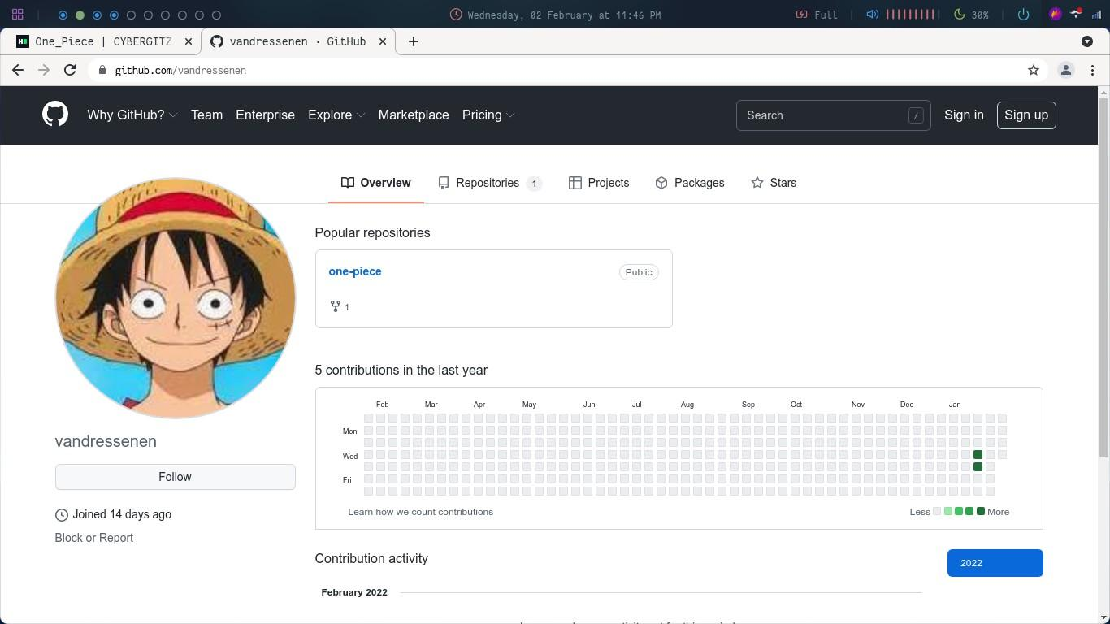Click the 5 contributions in the last year heading
1110x624 pixels.
tap(401, 370)
